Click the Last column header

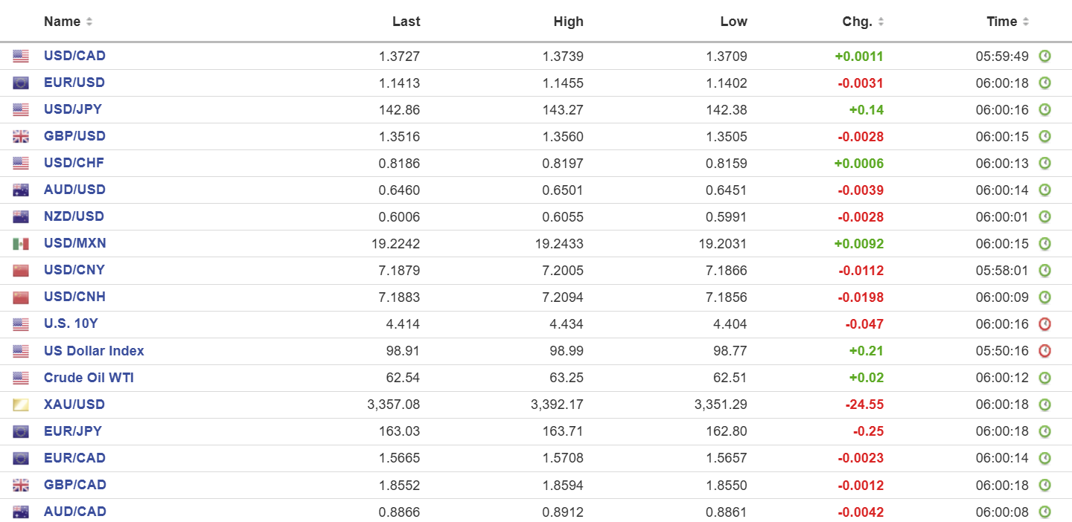pos(406,22)
